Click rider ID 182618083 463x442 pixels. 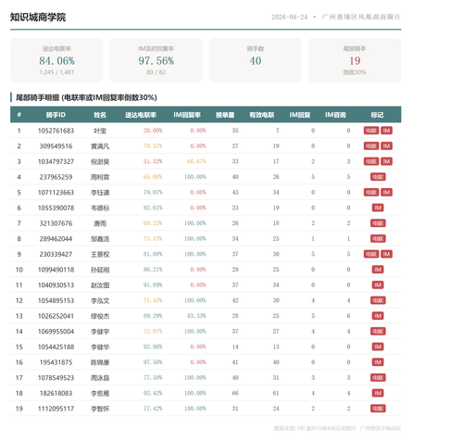pyautogui.click(x=56, y=393)
